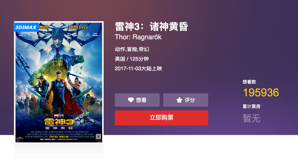The width and height of the screenshot is (298, 161).
Task: Buy tickets with the red 立即购票 button
Action: coord(161,118)
